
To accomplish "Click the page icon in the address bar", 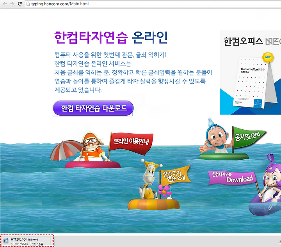I will click(28, 4).
